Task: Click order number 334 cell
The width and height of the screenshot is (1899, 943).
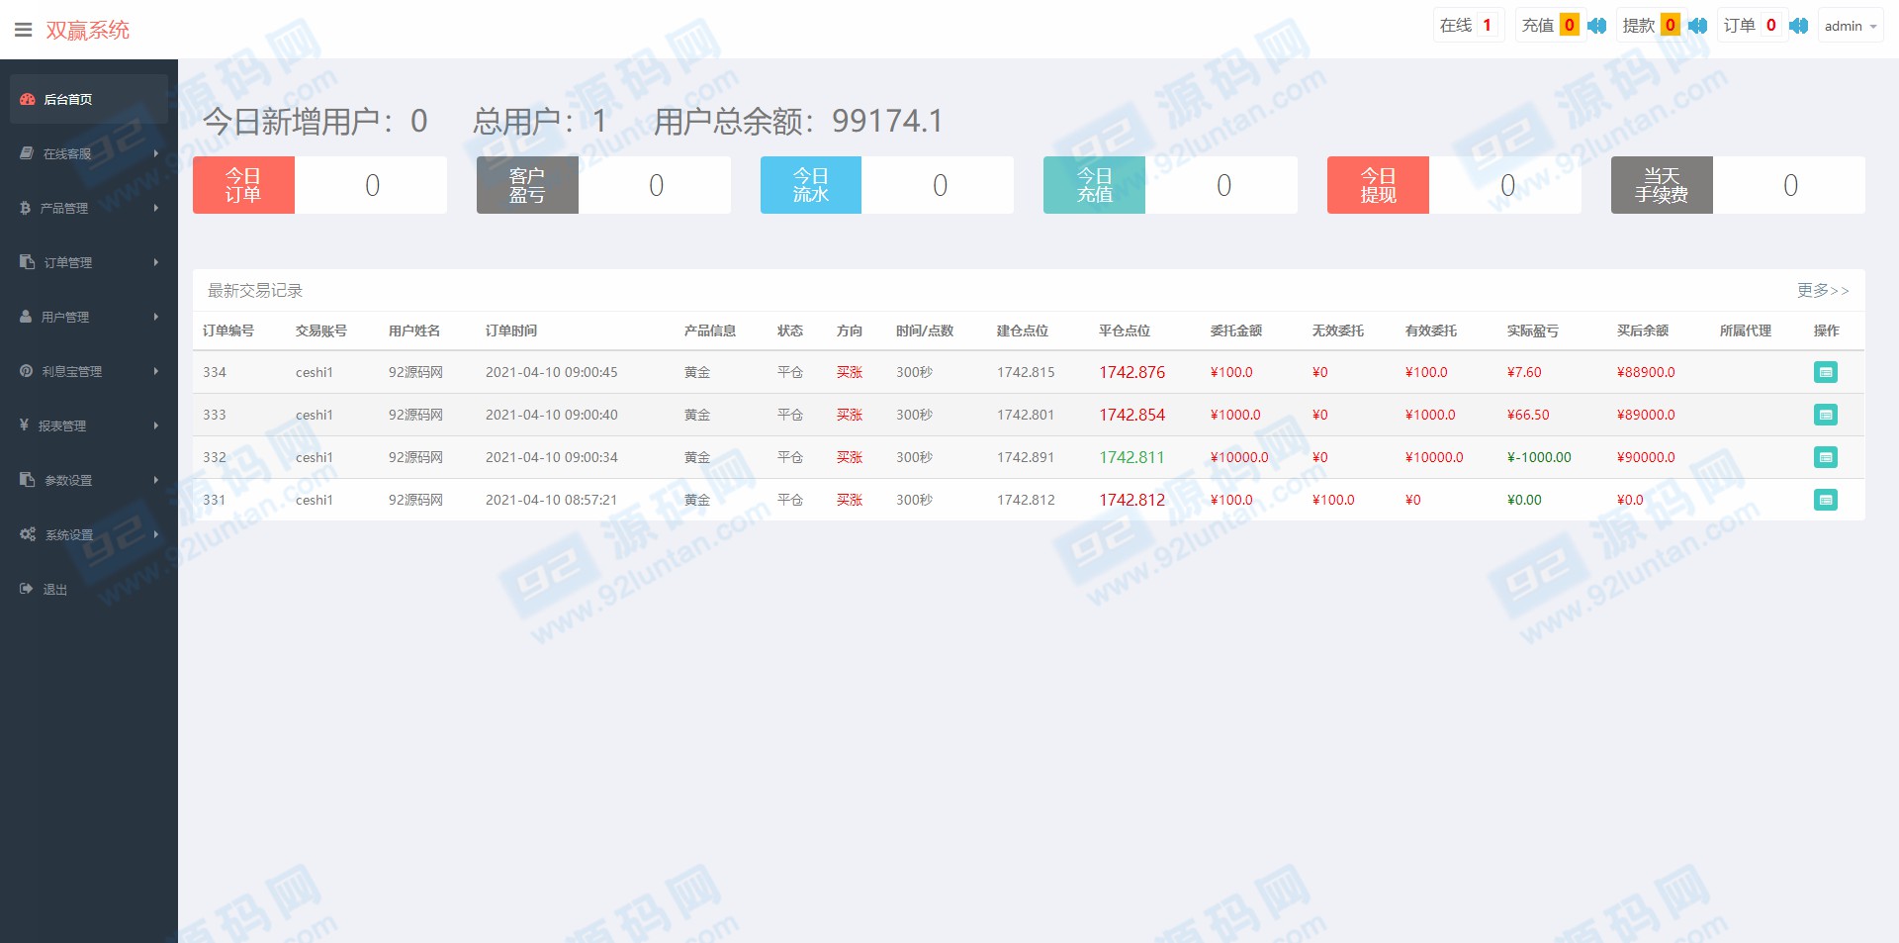Action: 215,372
